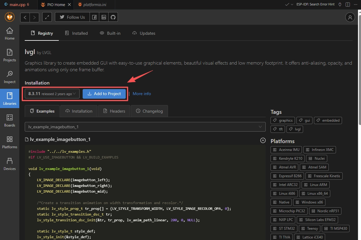The image size is (361, 240).
Task: Click the Add to Project button
Action: [104, 94]
